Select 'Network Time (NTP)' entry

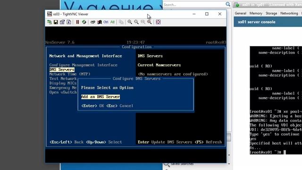pos(70,74)
